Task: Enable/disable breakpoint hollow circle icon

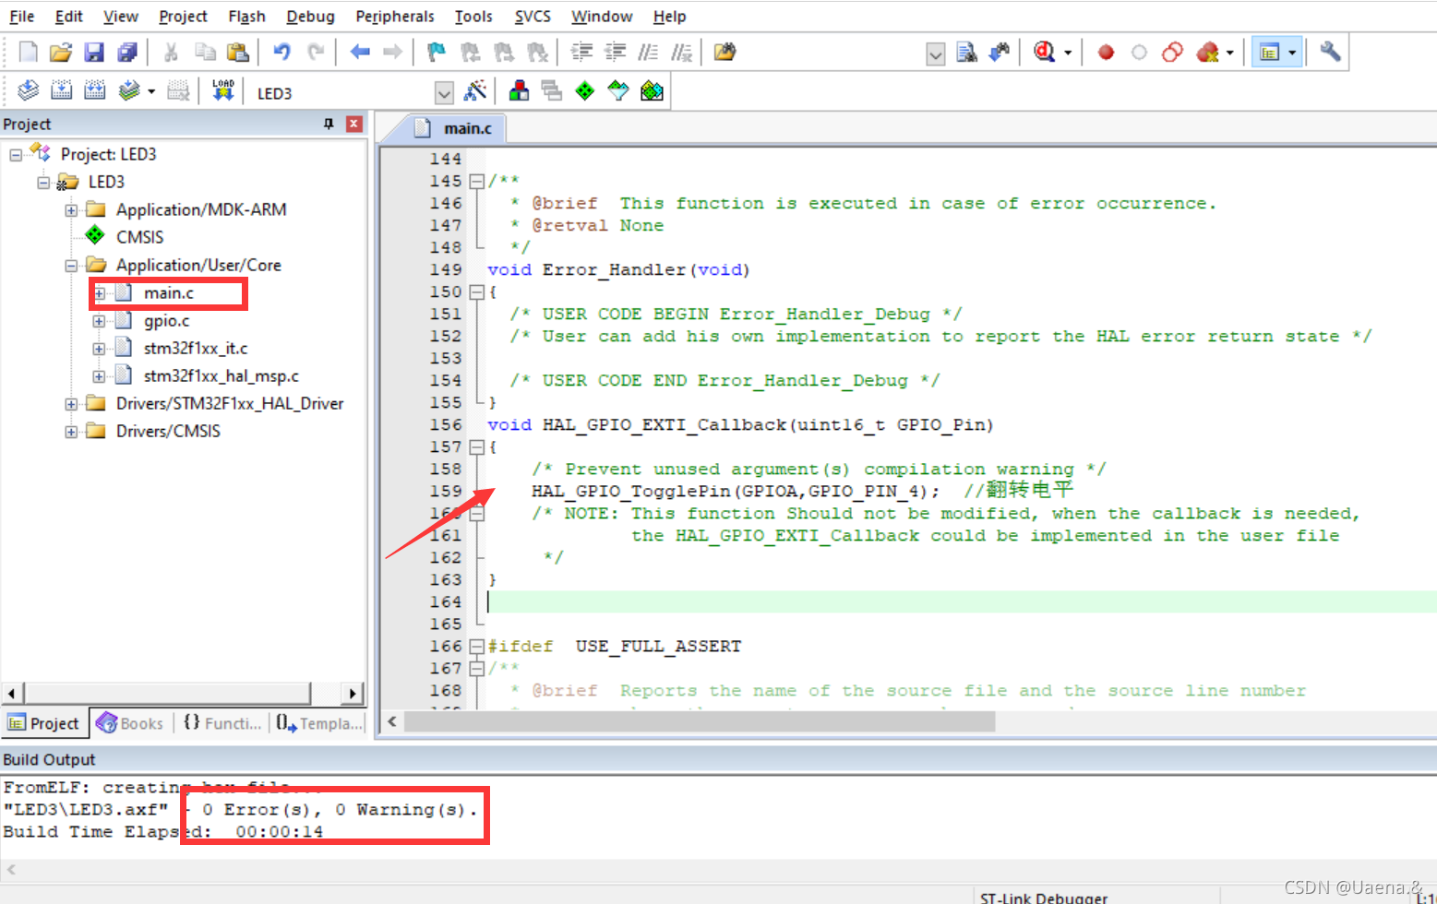Action: tap(1139, 53)
